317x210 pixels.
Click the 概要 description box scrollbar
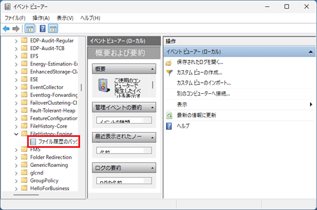pyautogui.click(x=152, y=85)
